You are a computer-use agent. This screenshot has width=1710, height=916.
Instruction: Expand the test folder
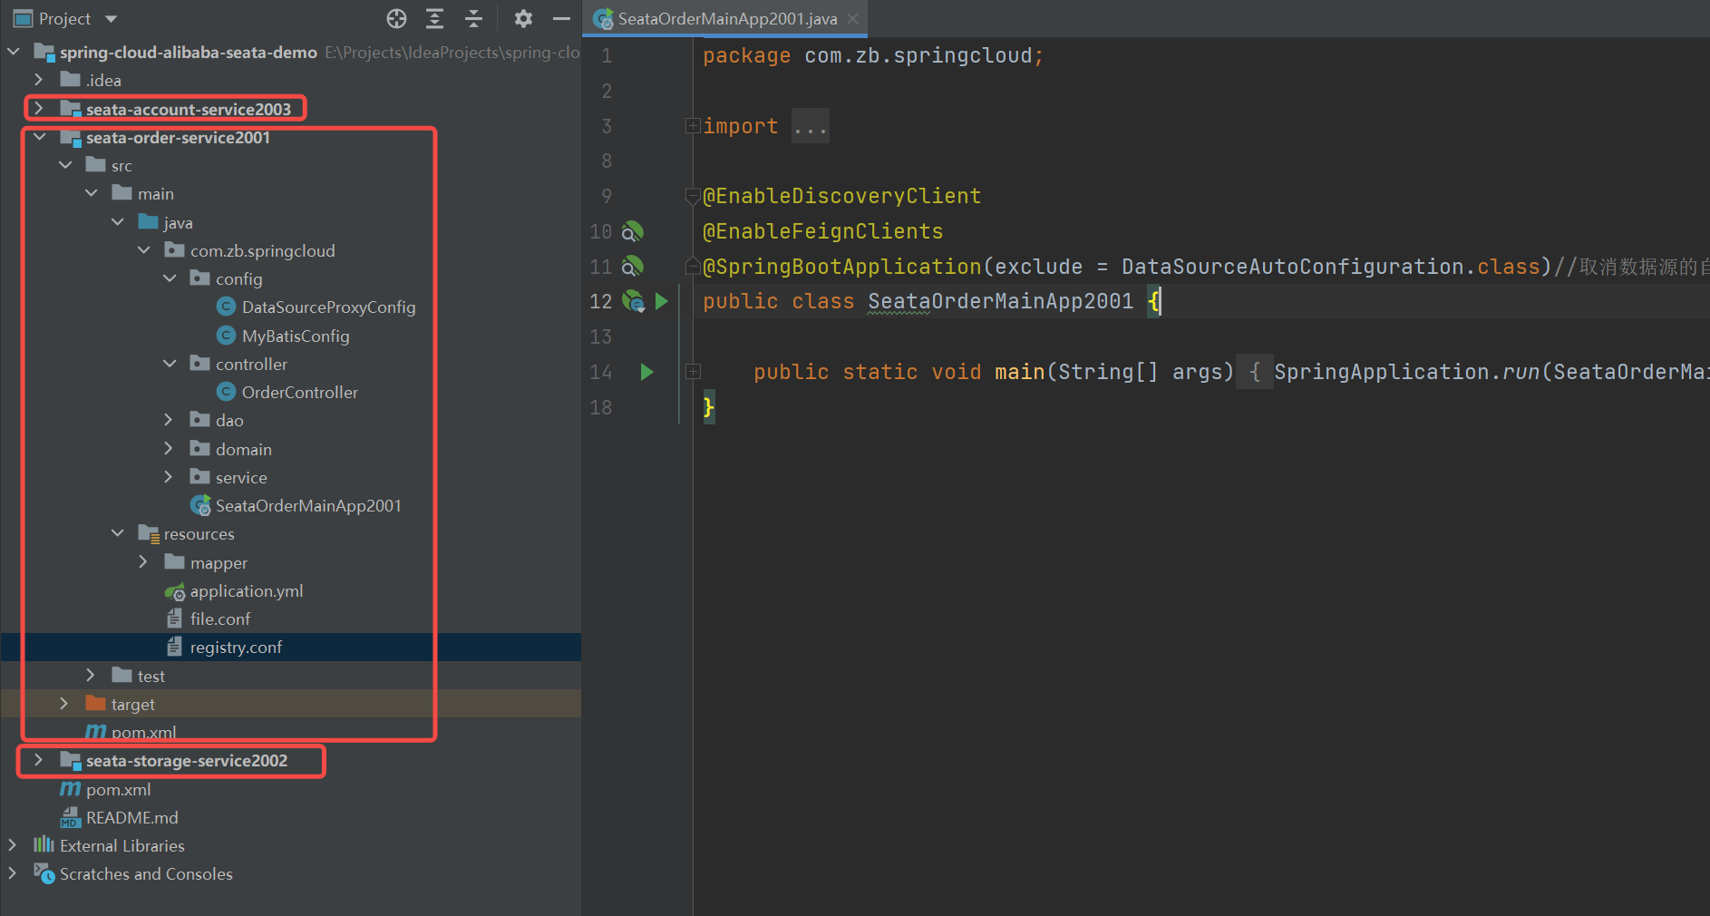pos(91,676)
